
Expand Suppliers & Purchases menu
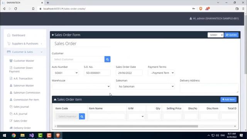pos(25,44)
